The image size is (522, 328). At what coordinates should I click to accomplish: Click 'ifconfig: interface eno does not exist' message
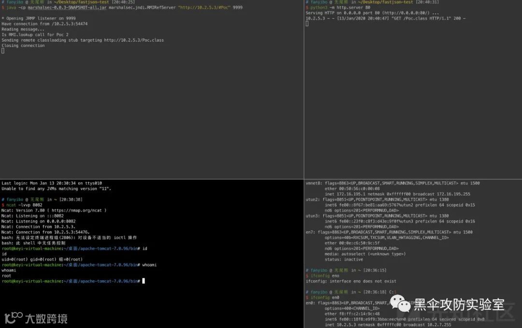(351, 282)
